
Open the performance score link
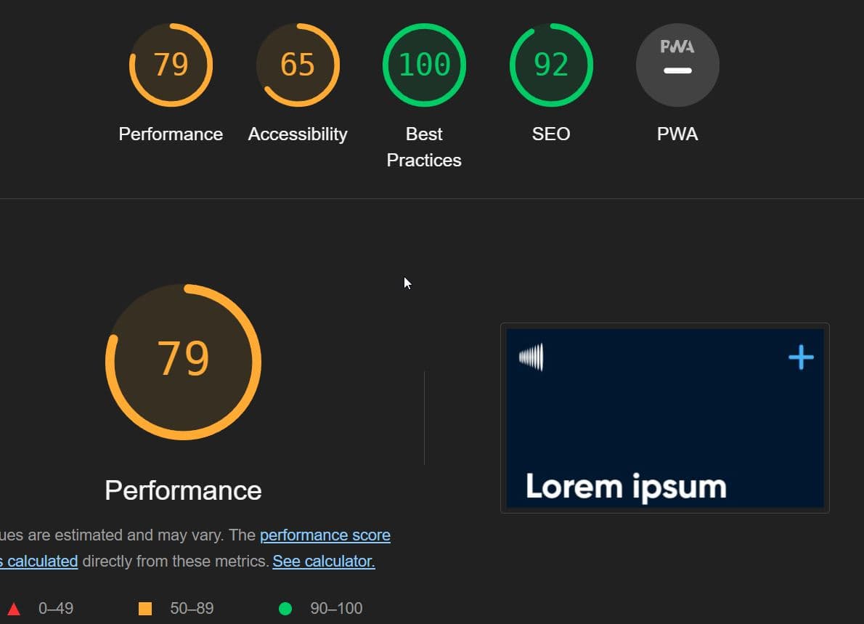click(x=325, y=535)
